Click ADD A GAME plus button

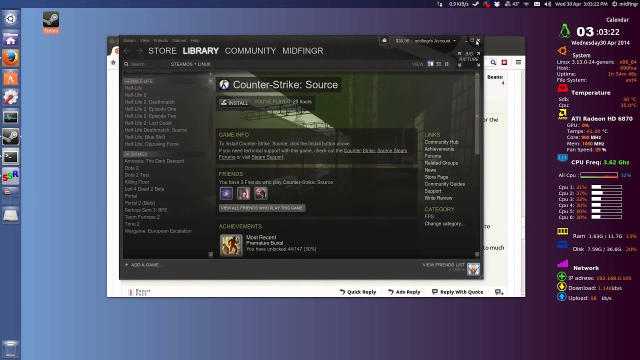tap(126, 265)
